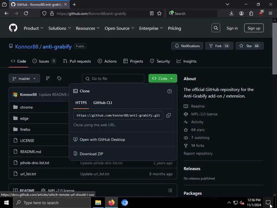
Task: Expand the Resources menu
Action: pos(88,28)
